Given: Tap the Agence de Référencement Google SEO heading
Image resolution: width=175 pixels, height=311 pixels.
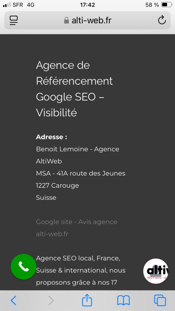Looking at the screenshot, I should click(x=74, y=89).
